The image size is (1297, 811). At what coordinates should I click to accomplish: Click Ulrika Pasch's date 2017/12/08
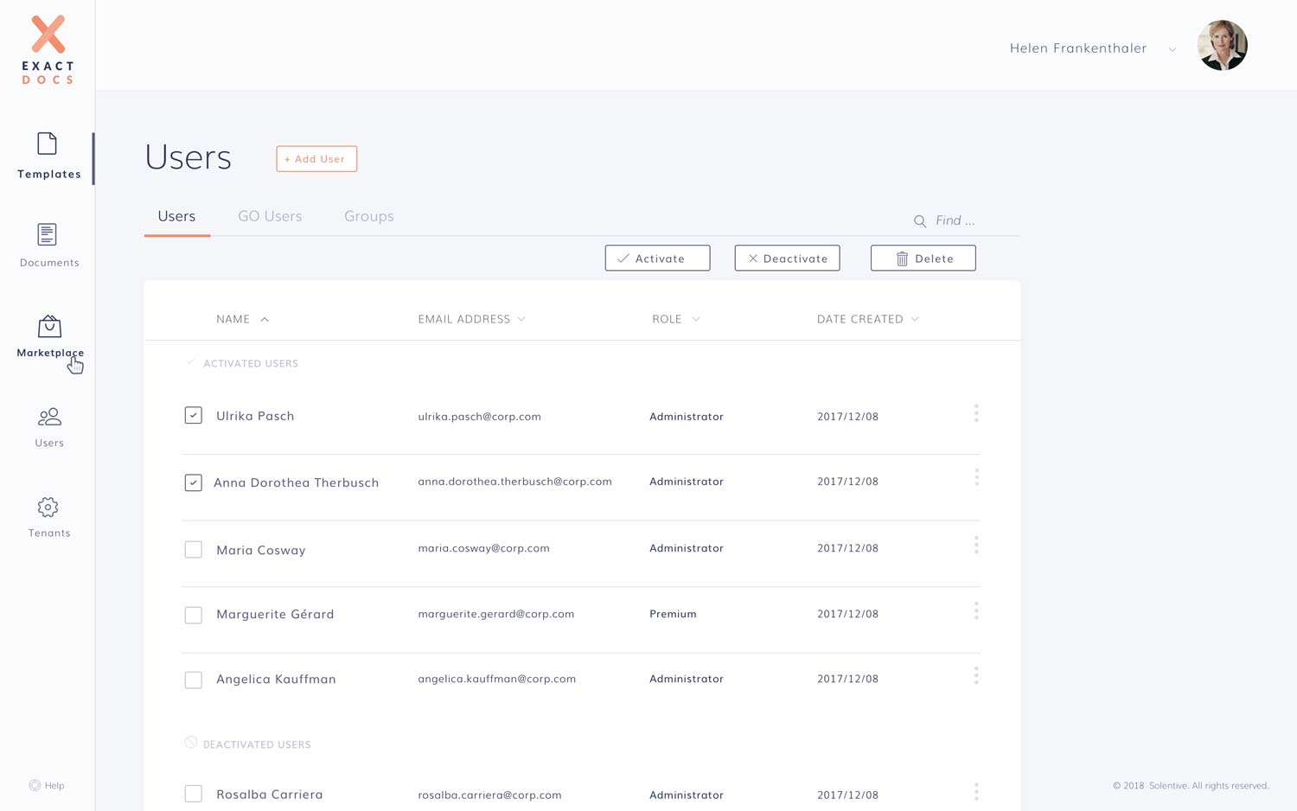[847, 417]
